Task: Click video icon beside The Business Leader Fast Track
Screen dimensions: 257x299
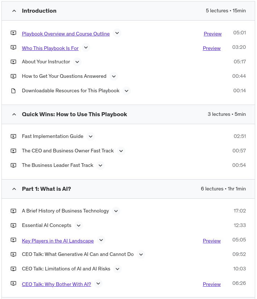Action: click(x=13, y=165)
